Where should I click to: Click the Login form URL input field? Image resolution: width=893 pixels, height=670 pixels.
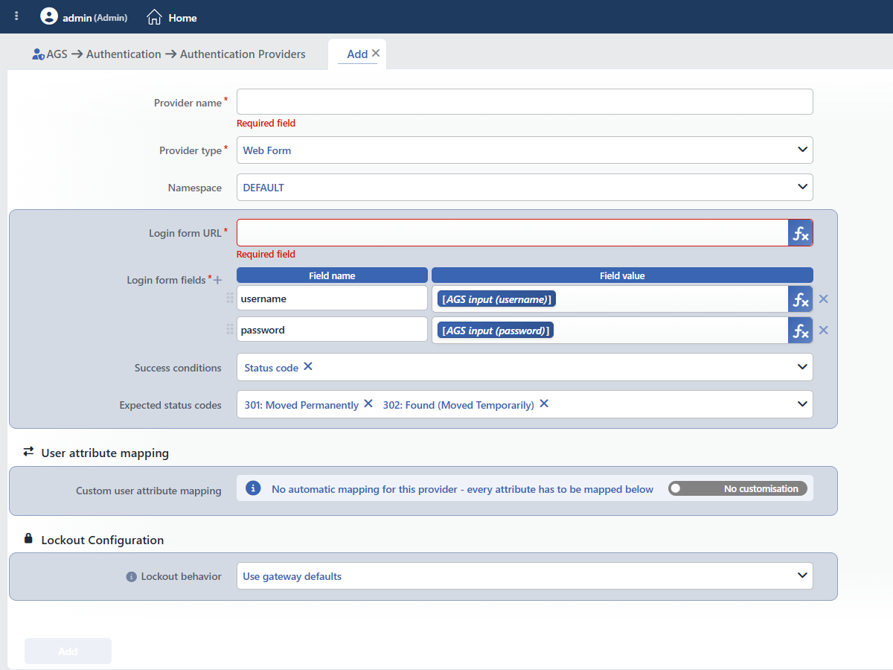[512, 233]
